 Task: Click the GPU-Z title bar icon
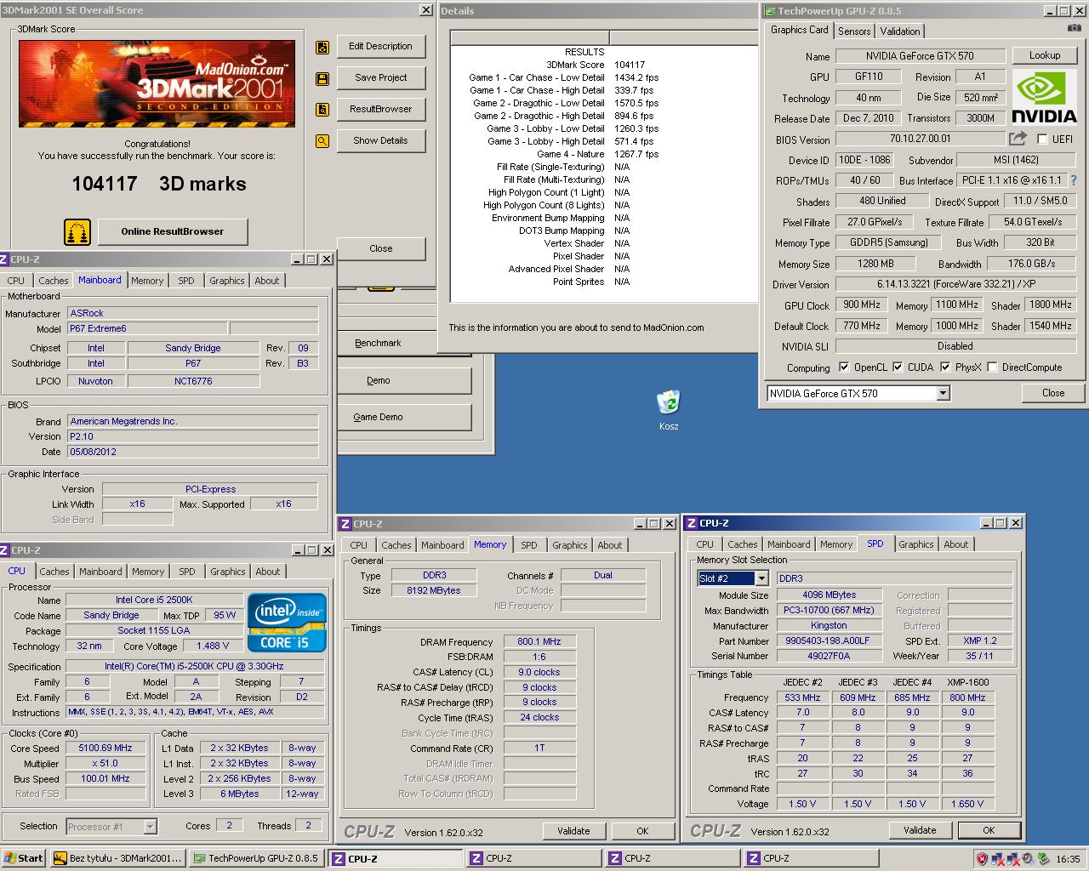tap(771, 11)
